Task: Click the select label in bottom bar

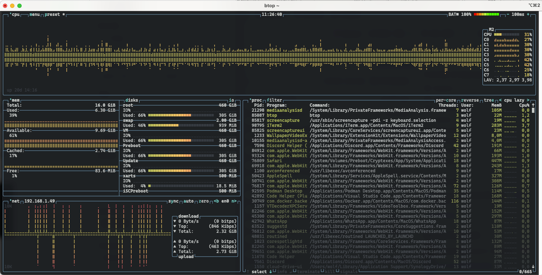Action: [259, 271]
